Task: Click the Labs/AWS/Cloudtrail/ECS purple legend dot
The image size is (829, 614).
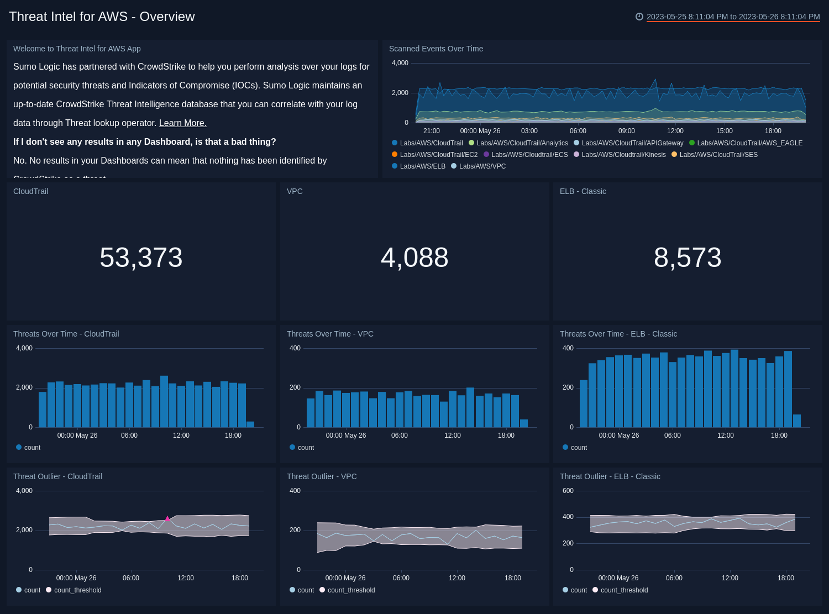Action: pos(486,155)
